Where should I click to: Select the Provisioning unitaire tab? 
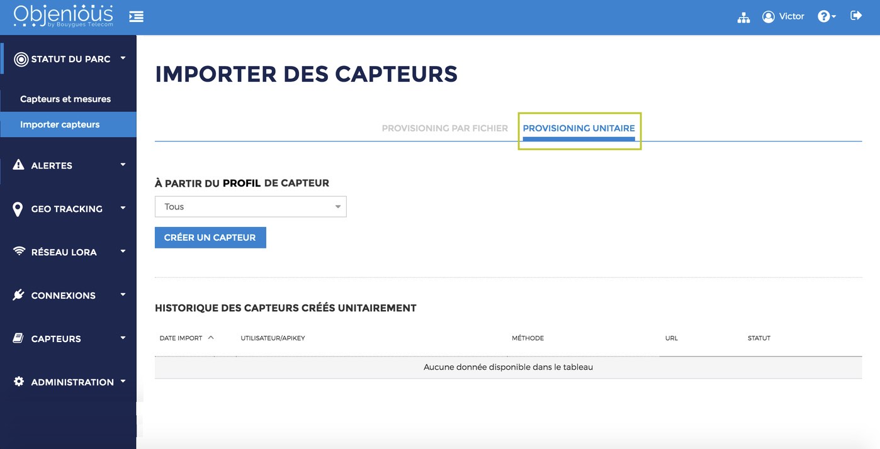coord(578,128)
